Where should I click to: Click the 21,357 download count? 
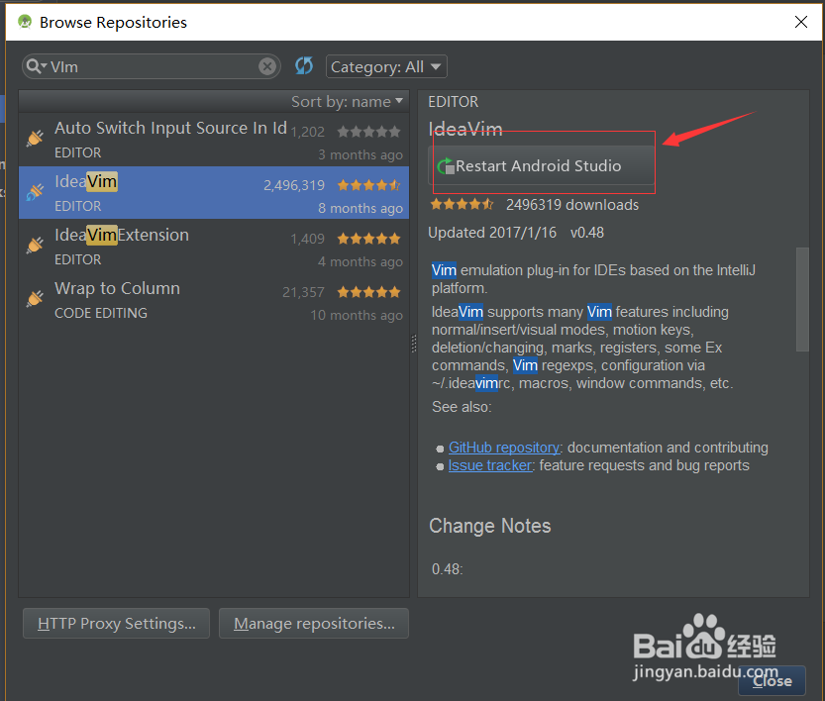[303, 292]
